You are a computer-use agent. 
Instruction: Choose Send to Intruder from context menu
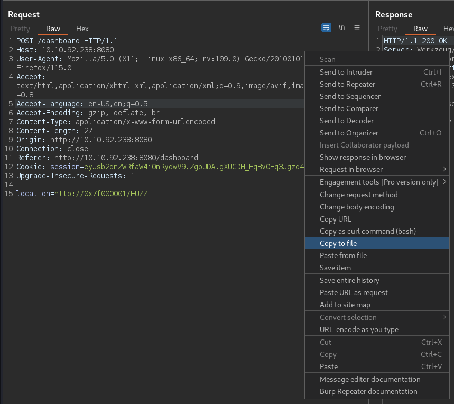346,72
